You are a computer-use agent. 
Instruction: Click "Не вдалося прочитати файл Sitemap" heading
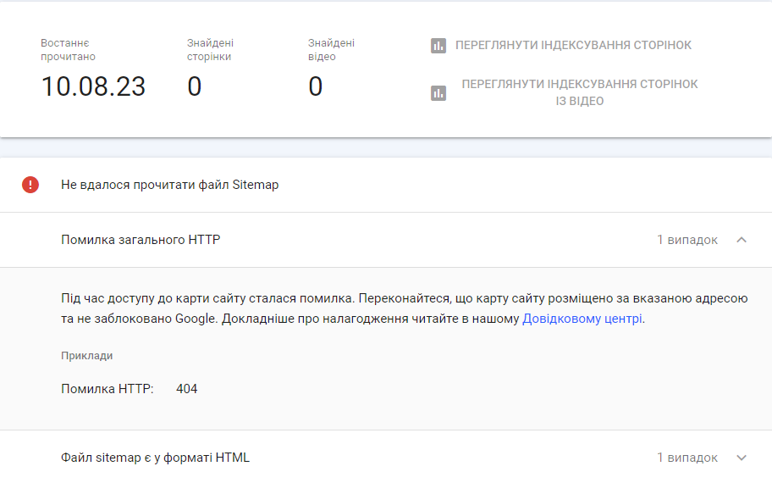click(x=169, y=185)
